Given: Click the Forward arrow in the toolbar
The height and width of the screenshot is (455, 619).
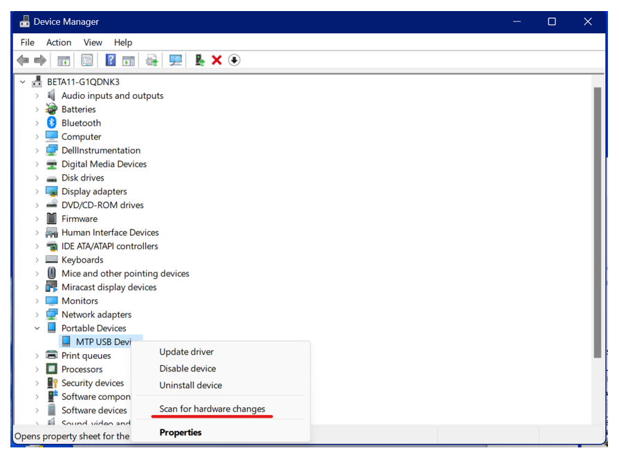Looking at the screenshot, I should pos(40,60).
